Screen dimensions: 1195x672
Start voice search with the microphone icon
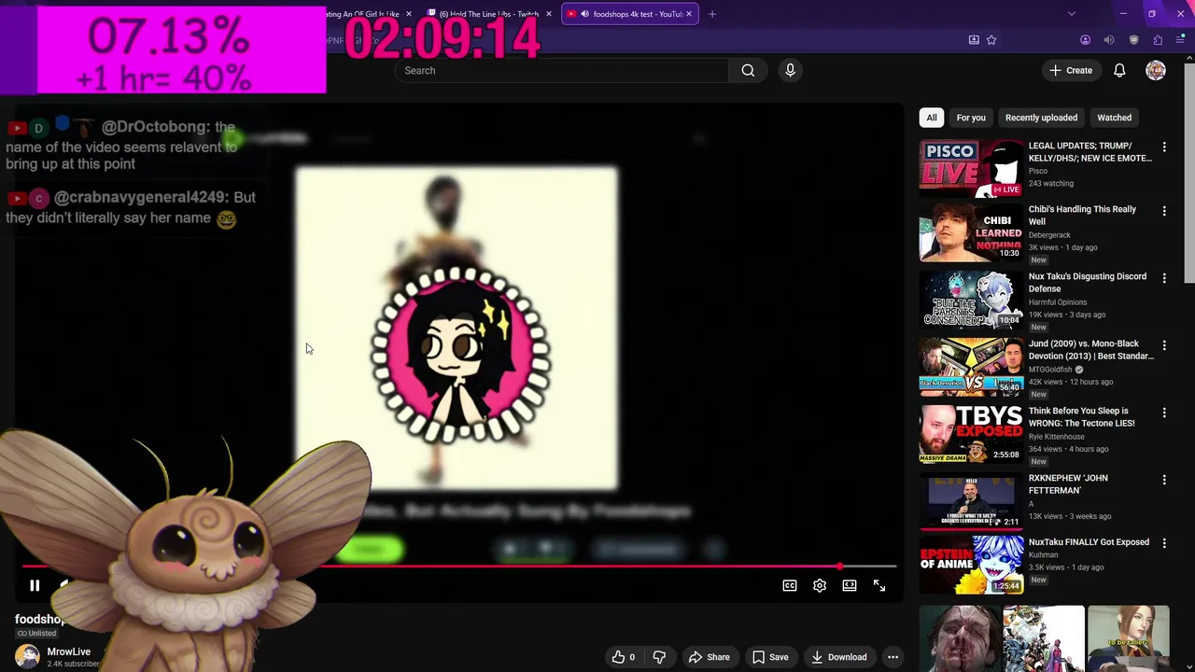(790, 70)
